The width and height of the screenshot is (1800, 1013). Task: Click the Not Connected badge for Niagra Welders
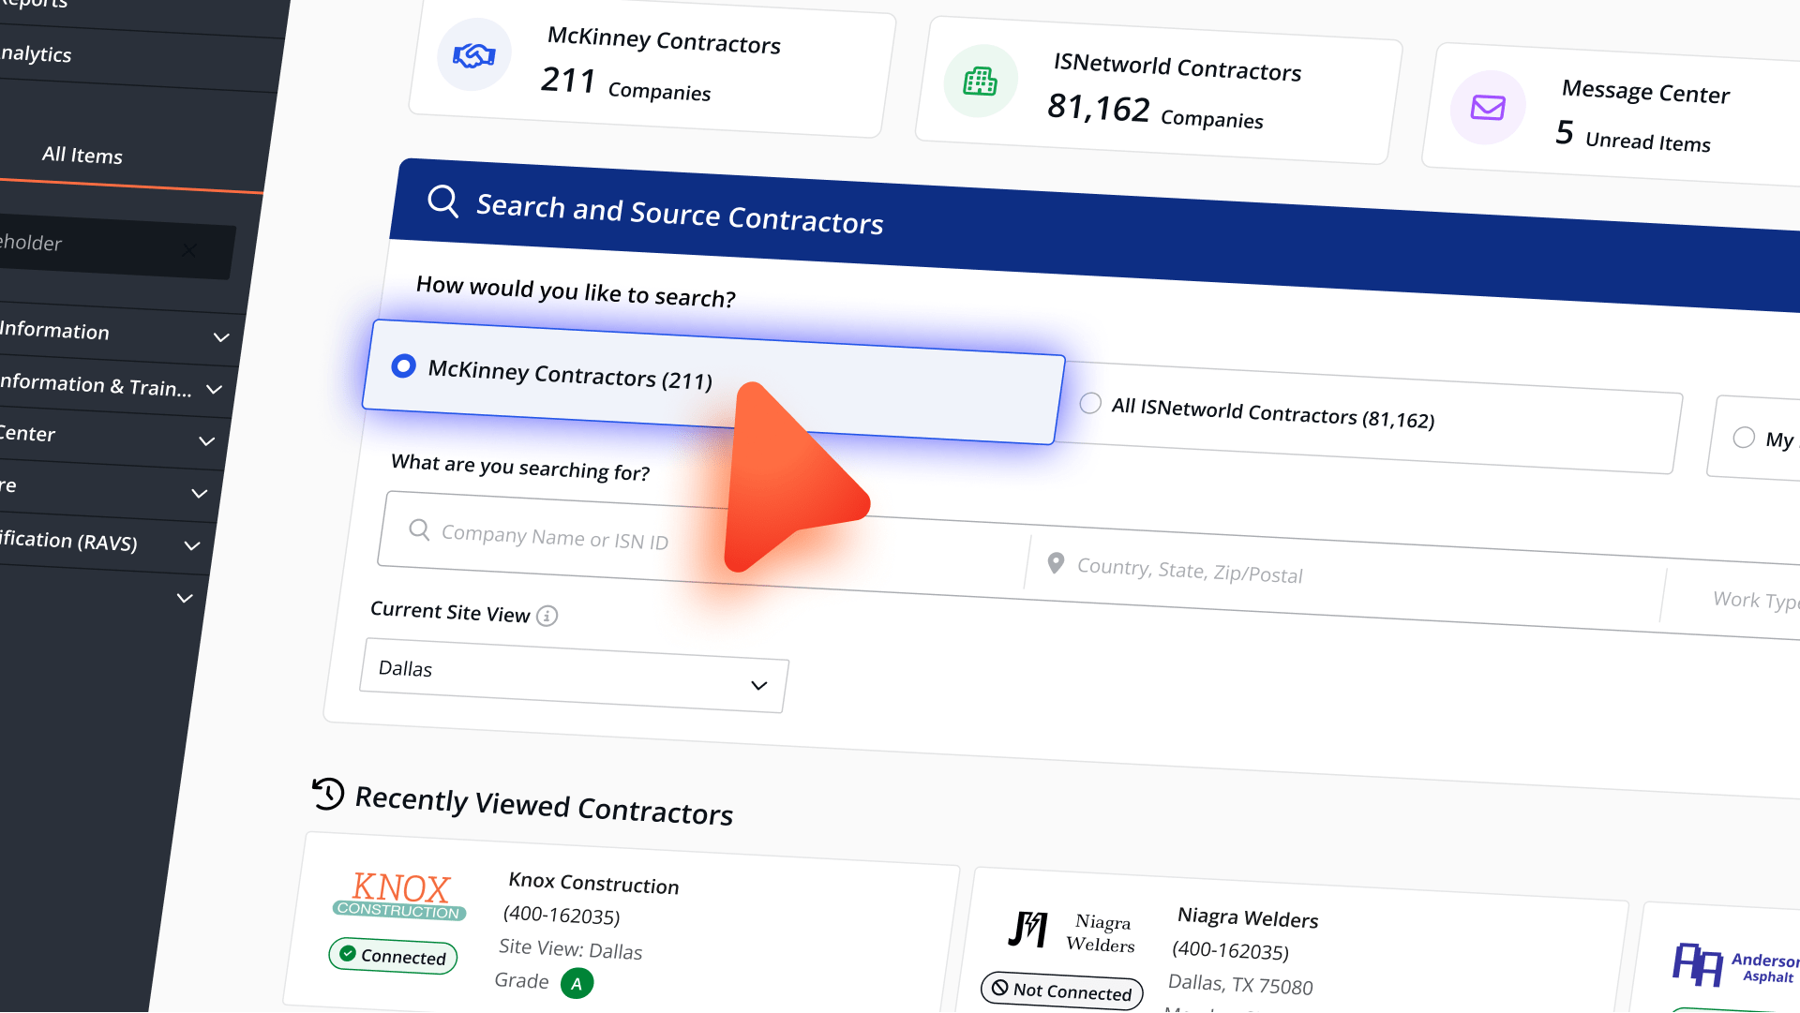1062,991
